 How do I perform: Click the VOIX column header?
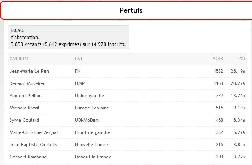pos(218,59)
